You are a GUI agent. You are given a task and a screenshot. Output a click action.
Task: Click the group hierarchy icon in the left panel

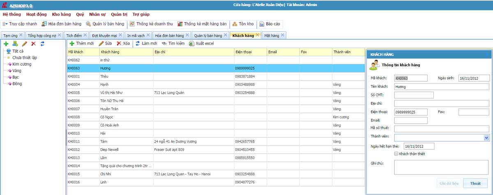(x=15, y=43)
